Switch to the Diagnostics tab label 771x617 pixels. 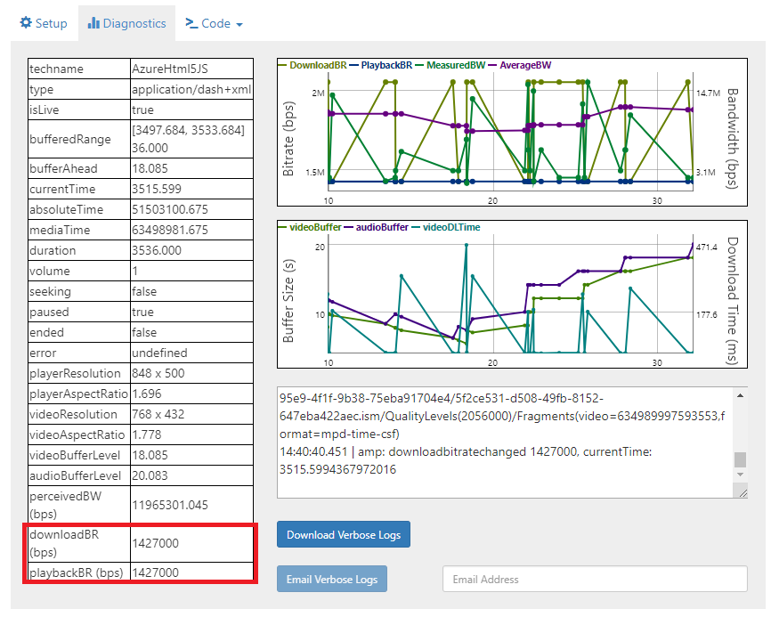coord(134,23)
